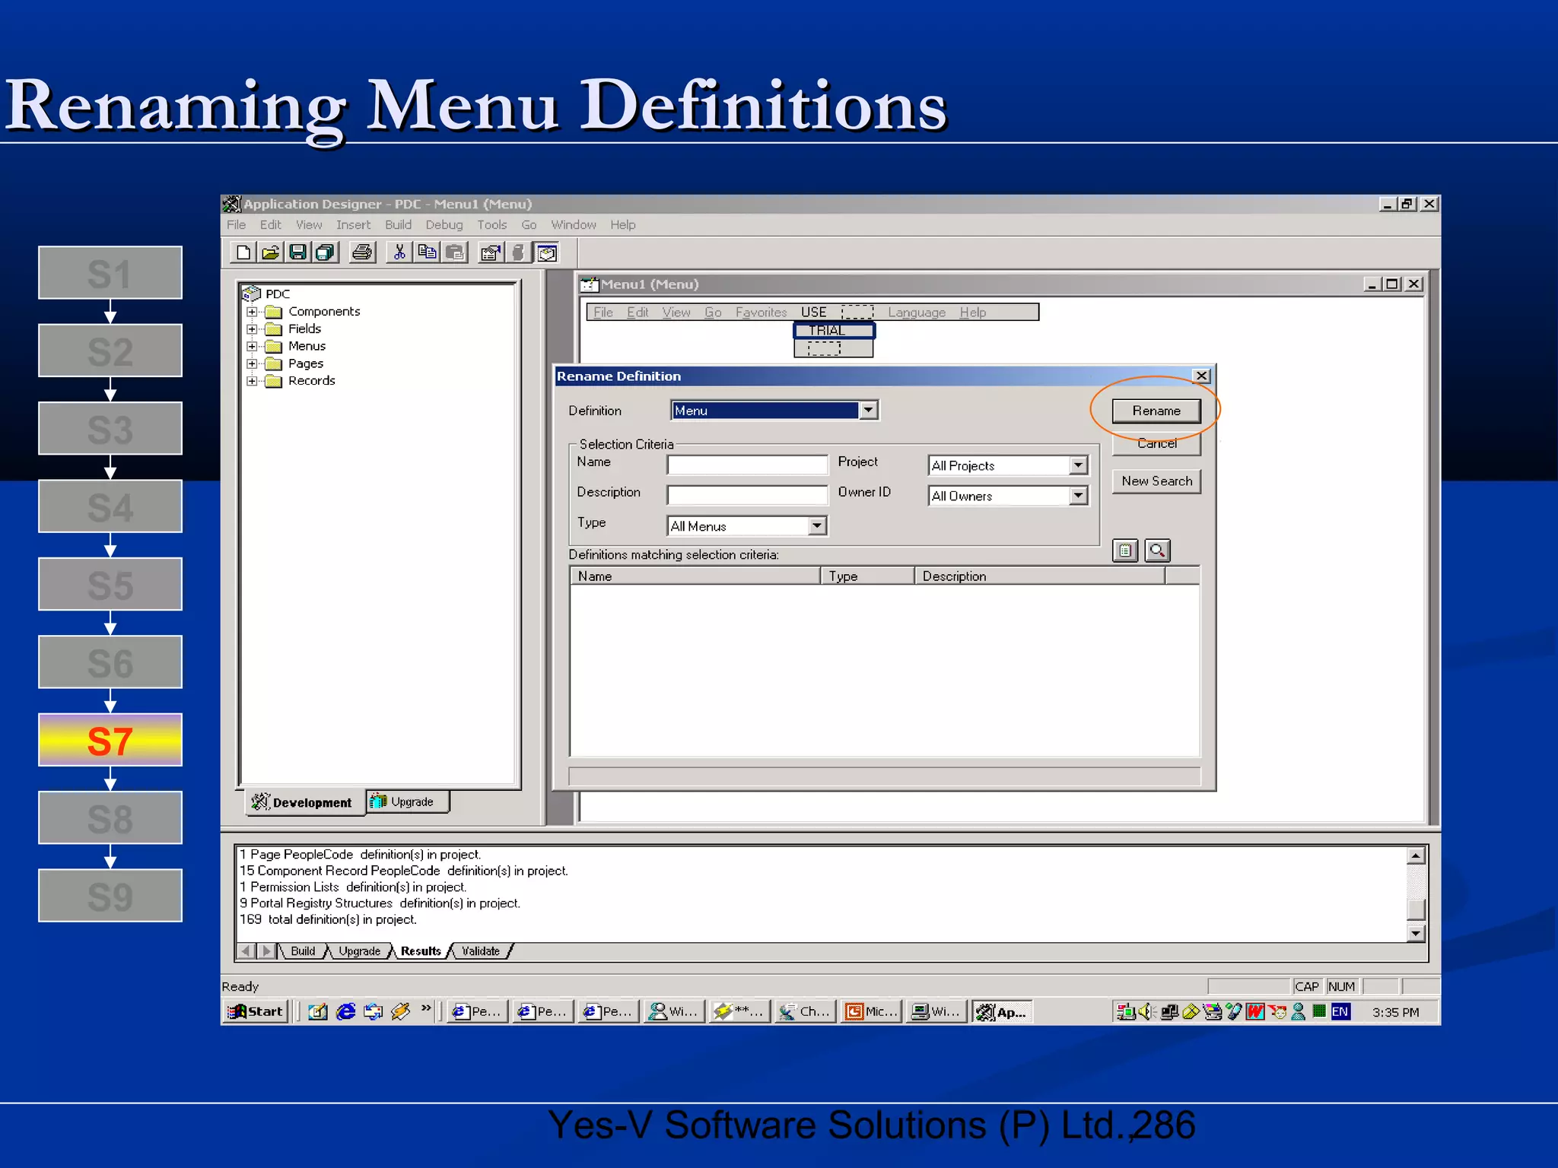
Task: Expand the Components tree node
Action: [252, 312]
